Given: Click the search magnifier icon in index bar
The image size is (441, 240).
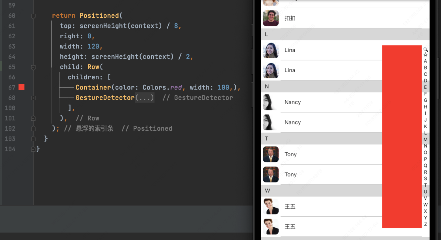Looking at the screenshot, I should click(426, 49).
